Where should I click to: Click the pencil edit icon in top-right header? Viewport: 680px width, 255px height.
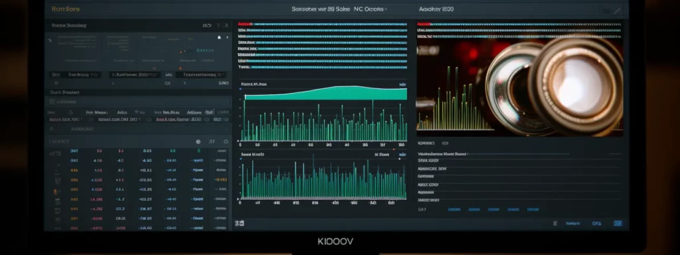coord(617,11)
